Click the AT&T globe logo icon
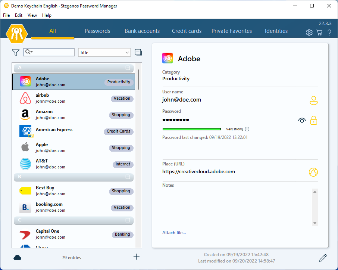The height and width of the screenshot is (270, 338). (25, 164)
